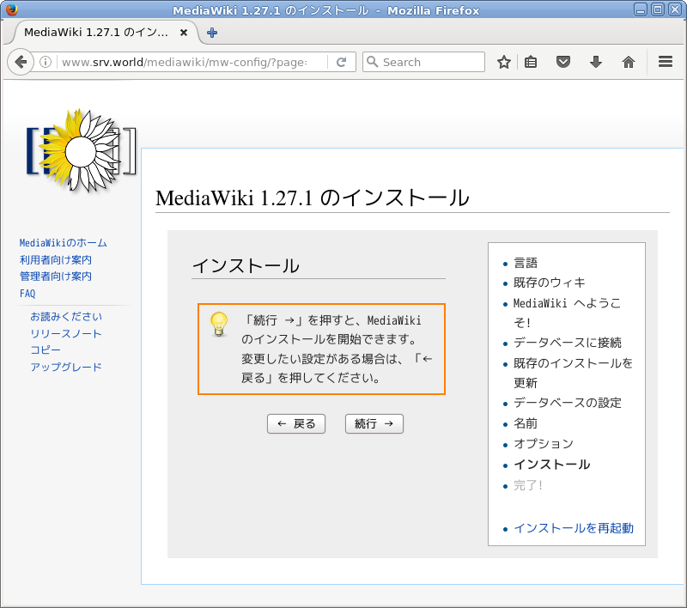This screenshot has width=687, height=608.
Task: Click the lightbulb hint icon
Action: [219, 324]
